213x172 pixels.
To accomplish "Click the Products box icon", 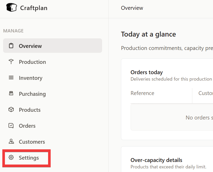I will click(x=11, y=110).
